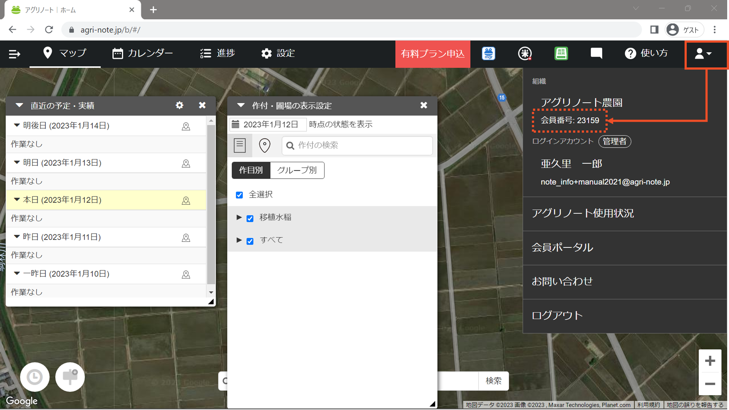Open the chat message bubble icon
Screen dimensions: 729x410
pyautogui.click(x=596, y=54)
